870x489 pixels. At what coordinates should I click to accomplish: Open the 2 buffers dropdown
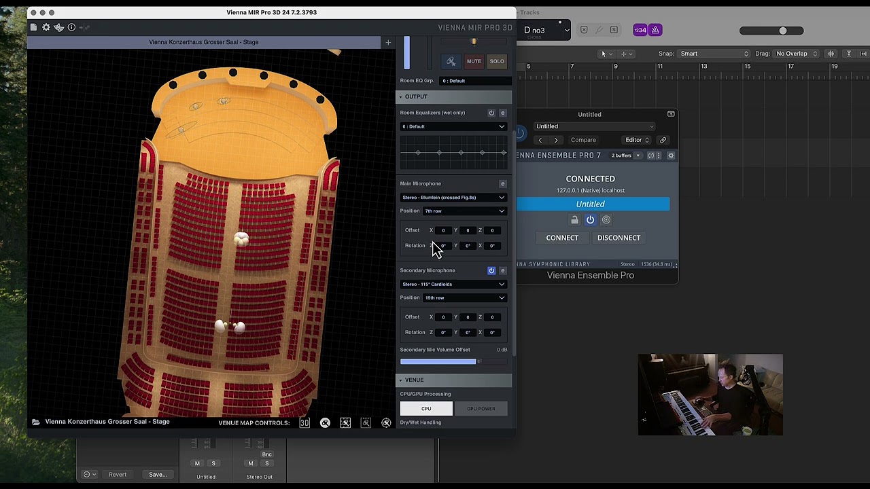click(x=625, y=156)
